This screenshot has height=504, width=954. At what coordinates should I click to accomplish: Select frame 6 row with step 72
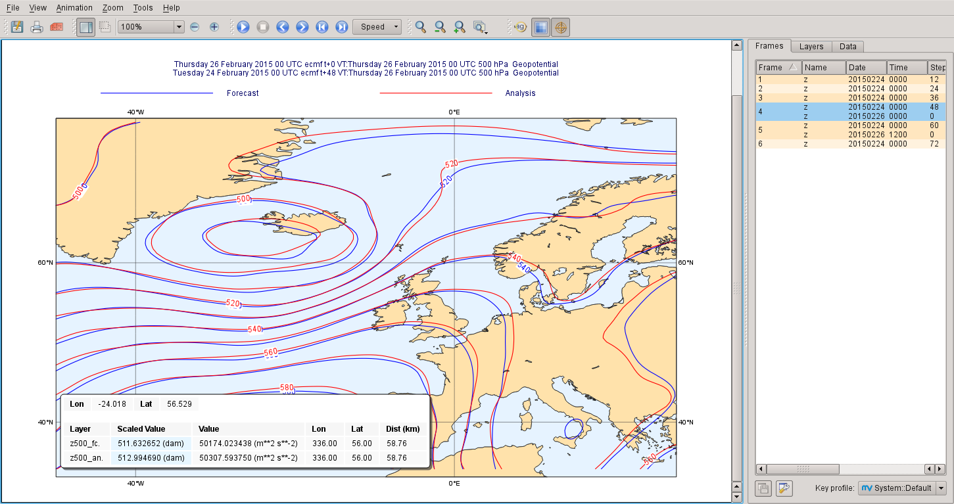[x=851, y=144]
